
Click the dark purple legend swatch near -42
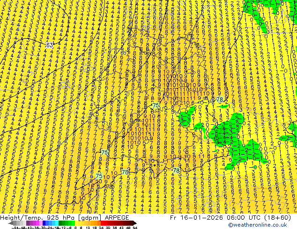[28, 223]
